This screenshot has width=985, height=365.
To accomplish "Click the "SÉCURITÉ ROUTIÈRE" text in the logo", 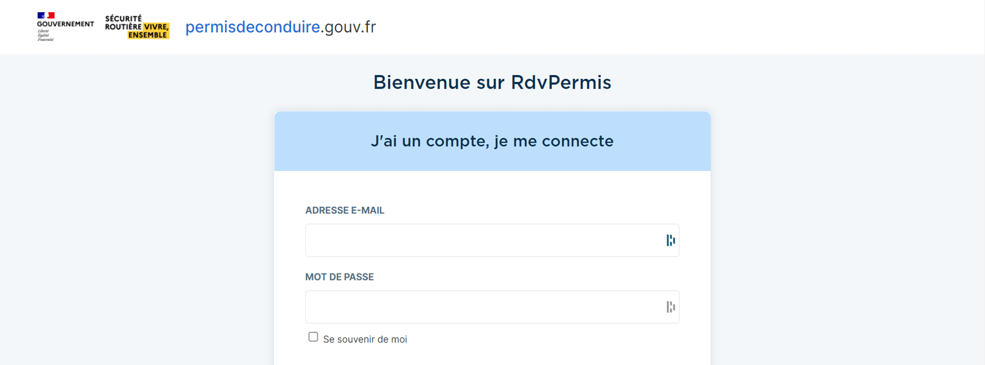I will [124, 23].
